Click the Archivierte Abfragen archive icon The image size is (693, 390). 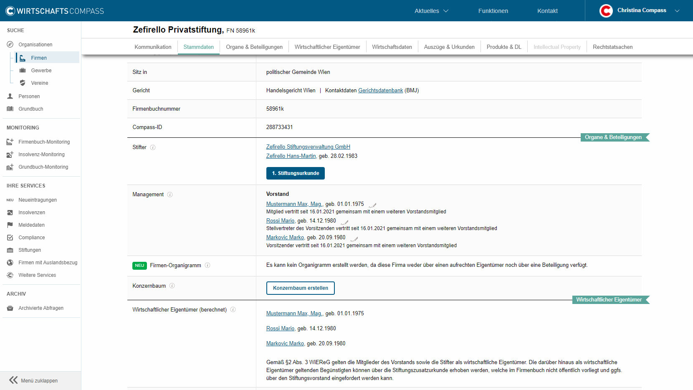(10, 308)
